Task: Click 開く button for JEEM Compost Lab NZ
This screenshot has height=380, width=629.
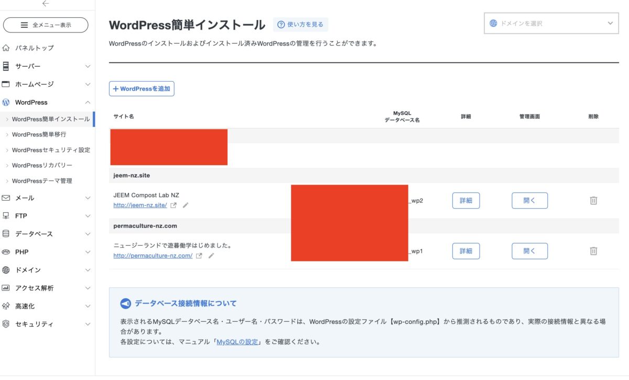Action: click(530, 200)
